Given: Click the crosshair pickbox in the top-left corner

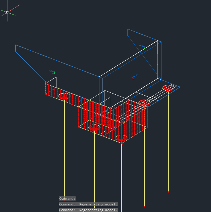Looking at the screenshot, I should 7,12.
